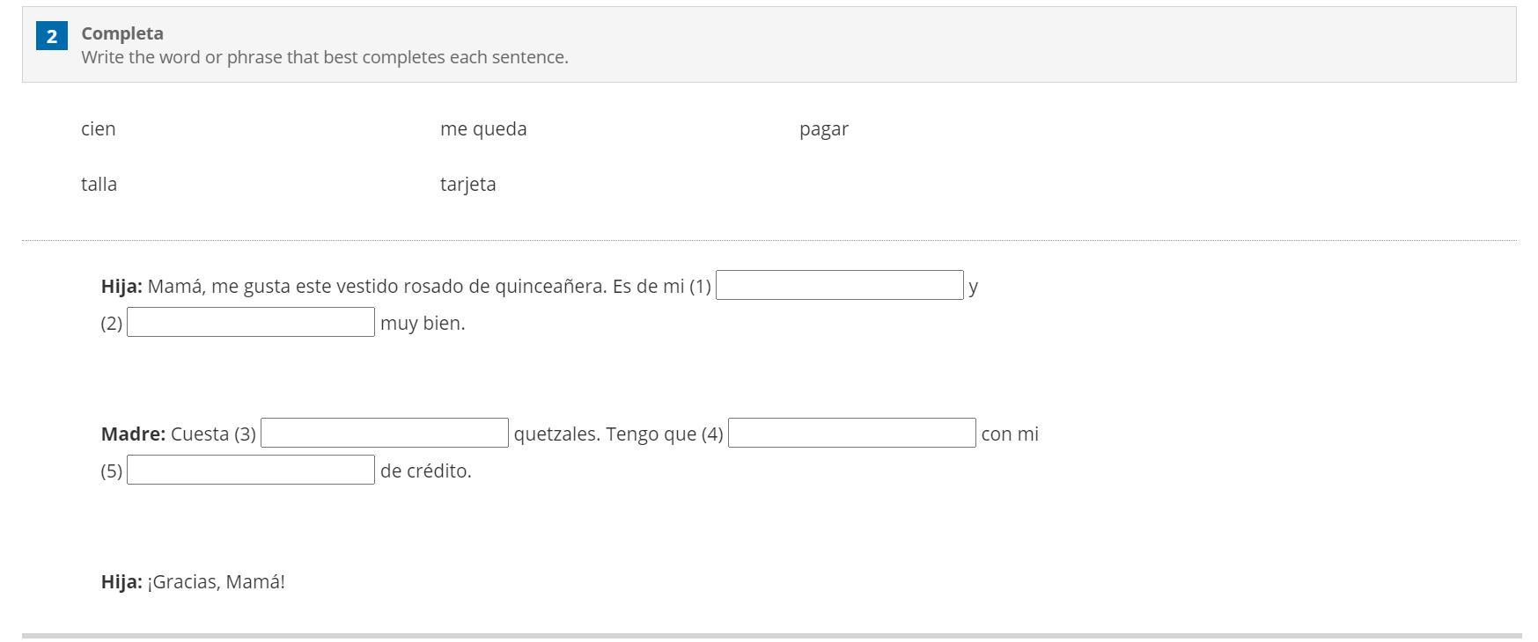Viewport: 1538px width, 642px height.
Task: Click the "muy bien." text
Action: click(x=423, y=324)
